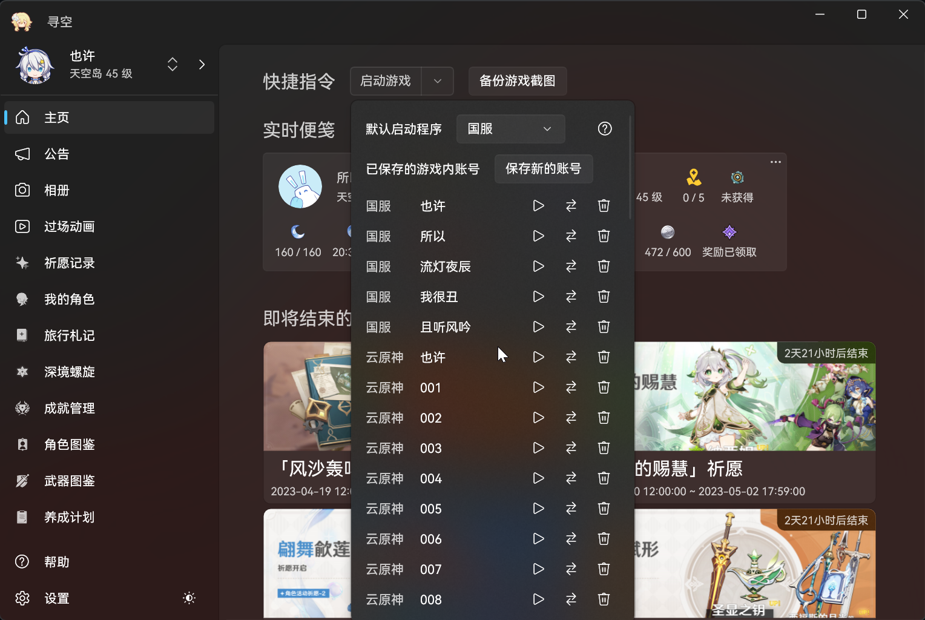Launch the 云原神 004 account with play icon
The width and height of the screenshot is (925, 620).
[538, 478]
